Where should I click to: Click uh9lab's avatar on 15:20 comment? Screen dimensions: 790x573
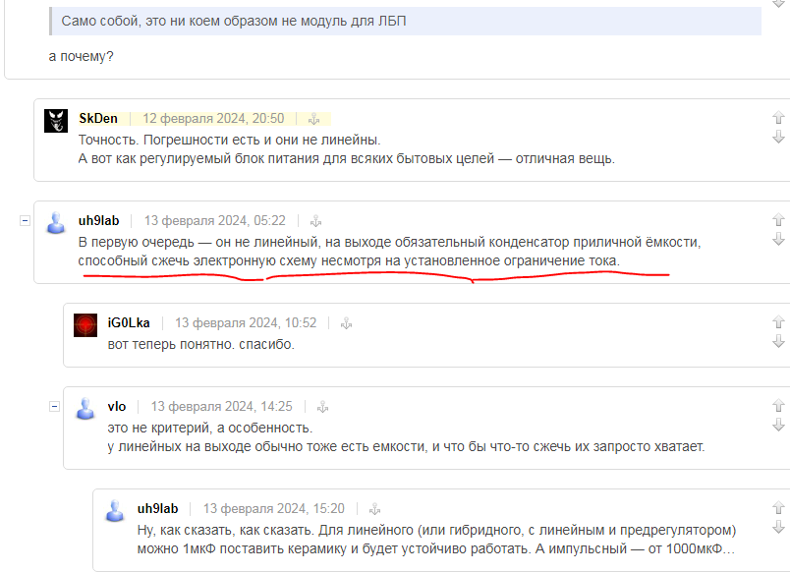tap(115, 511)
